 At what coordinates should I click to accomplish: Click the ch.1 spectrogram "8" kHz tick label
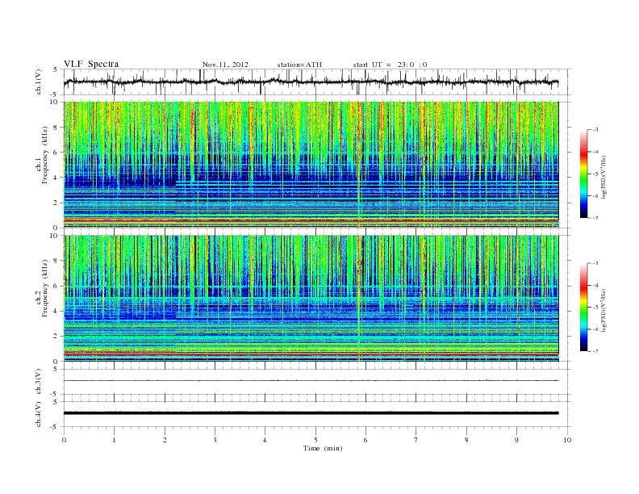point(56,128)
